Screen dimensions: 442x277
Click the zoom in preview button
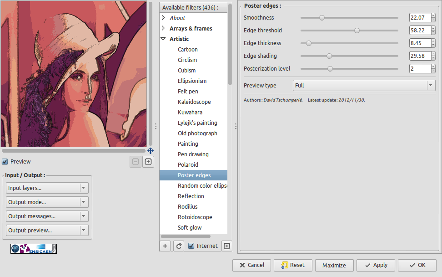click(148, 162)
